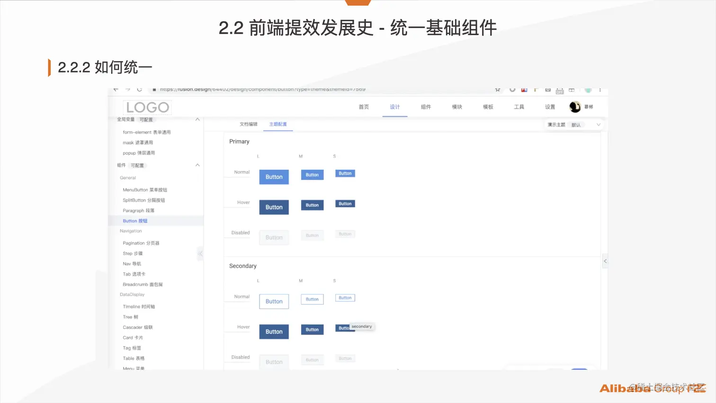Viewport: 716px width, 403px height.
Task: Open Nav 导航 in the sidebar
Action: tap(132, 264)
